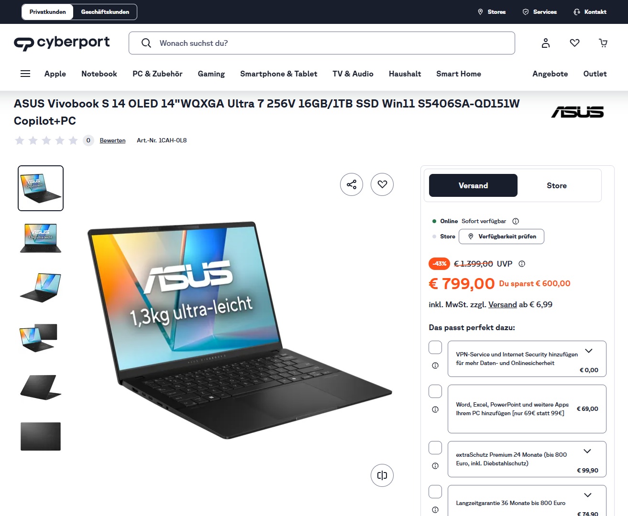Screen dimensions: 628x516
Task: Open the wishlist heart in header
Action: (x=575, y=43)
